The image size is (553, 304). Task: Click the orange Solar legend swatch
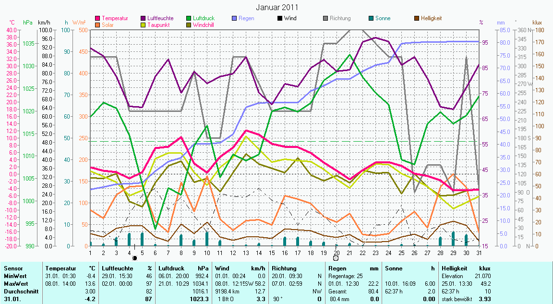point(98,25)
